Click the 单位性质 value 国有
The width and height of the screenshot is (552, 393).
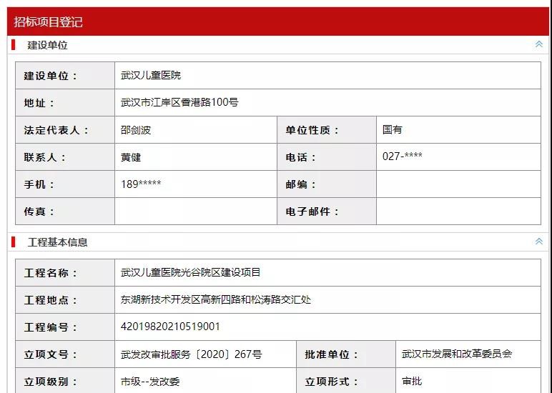tap(392, 129)
